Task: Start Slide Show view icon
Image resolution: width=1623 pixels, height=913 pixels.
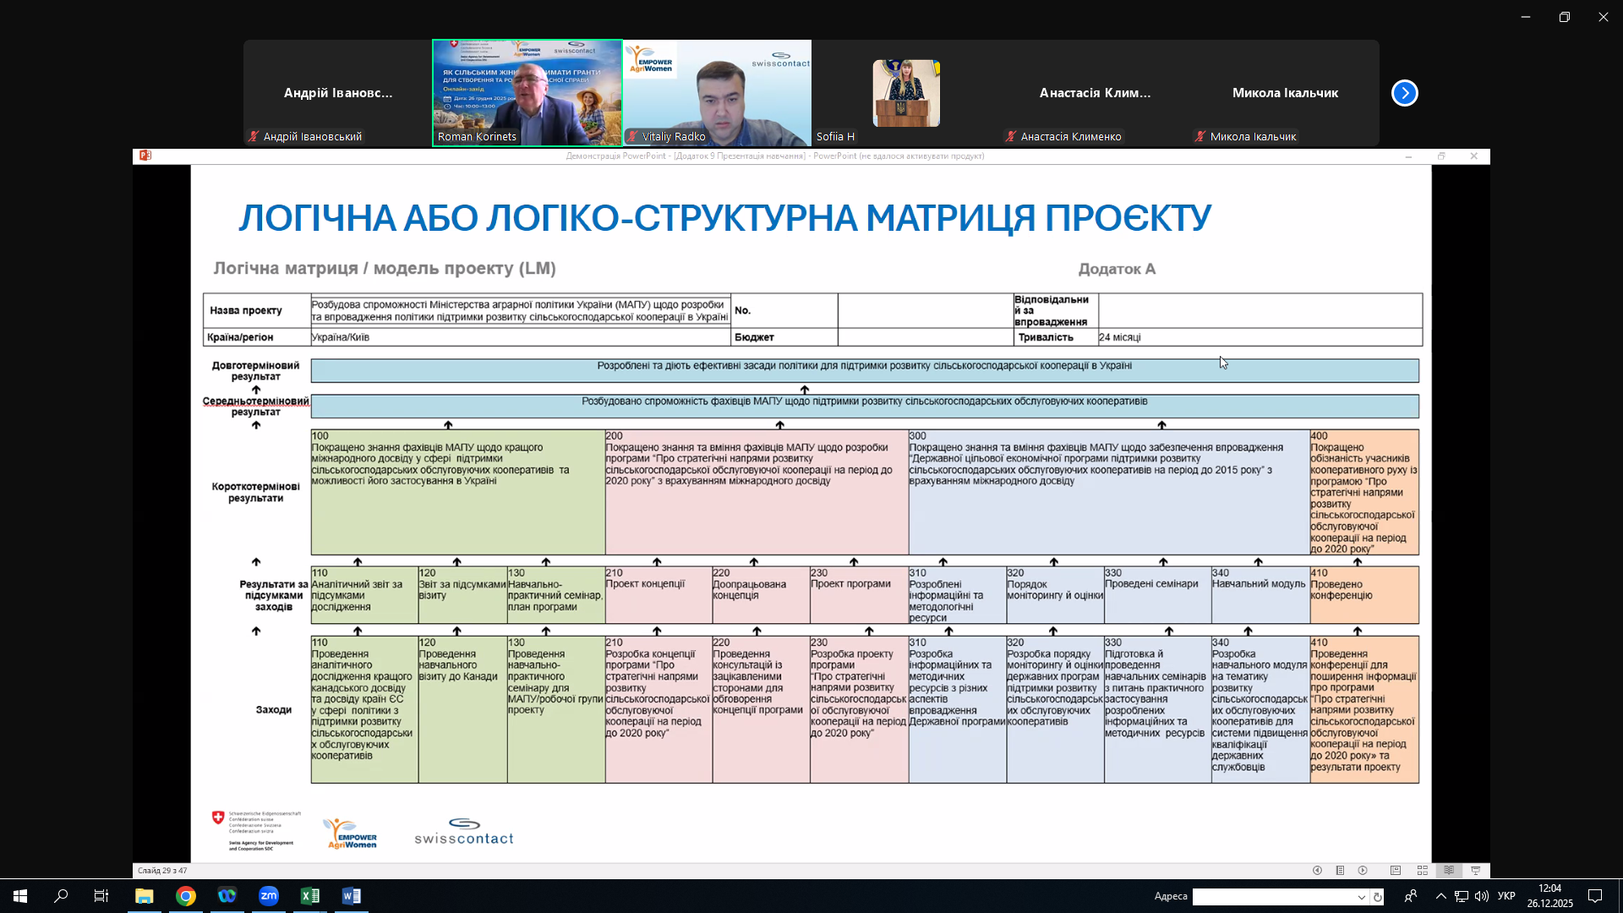Action: (x=1476, y=871)
